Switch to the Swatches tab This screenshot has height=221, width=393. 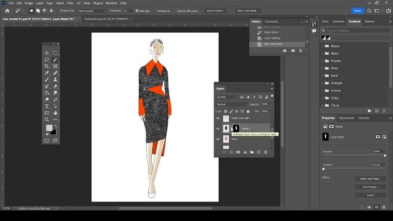pyautogui.click(x=338, y=21)
